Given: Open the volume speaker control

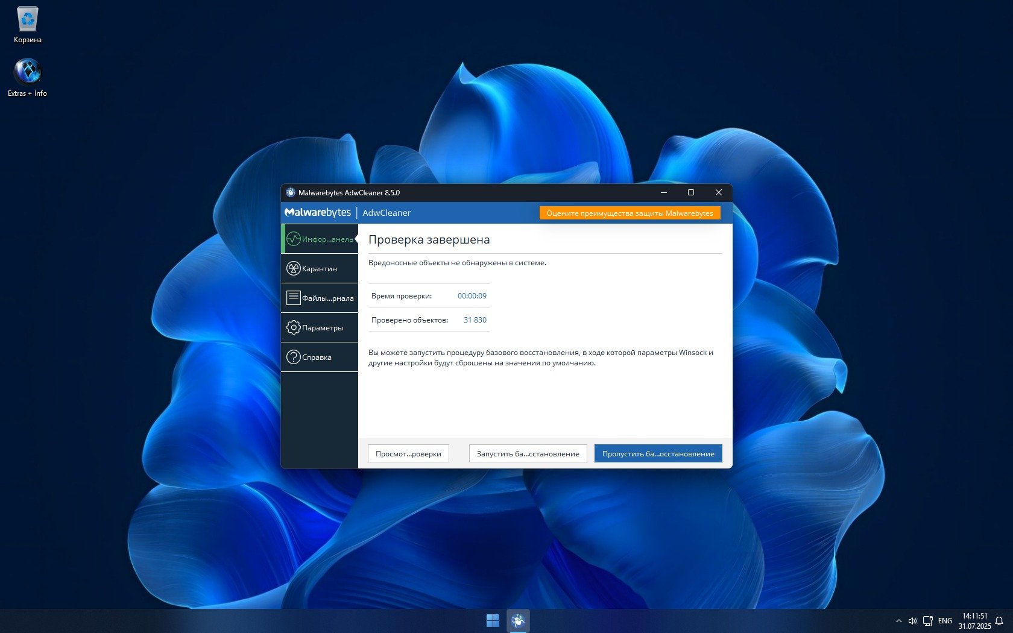Looking at the screenshot, I should (913, 621).
